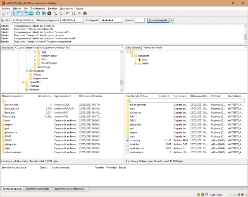Toggle directory comparison
Screen dimensions: 248x197
74,14
